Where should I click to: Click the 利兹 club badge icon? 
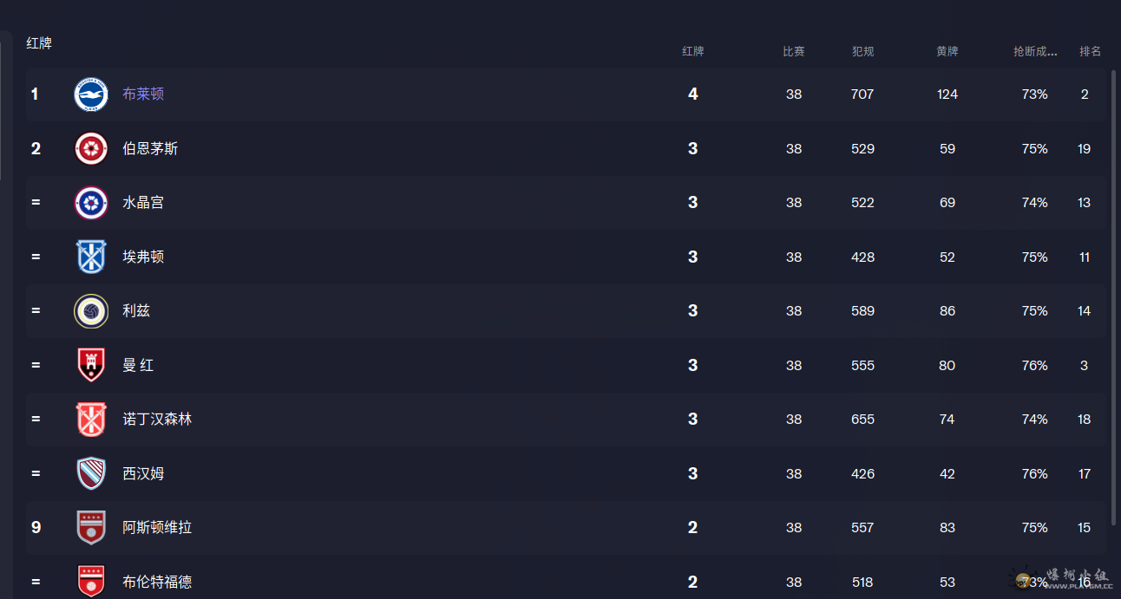coord(91,311)
